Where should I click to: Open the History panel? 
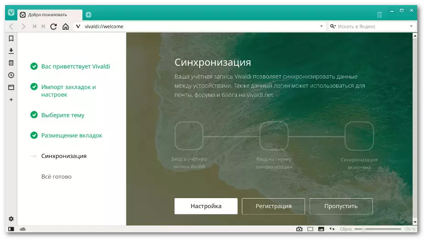[x=11, y=75]
